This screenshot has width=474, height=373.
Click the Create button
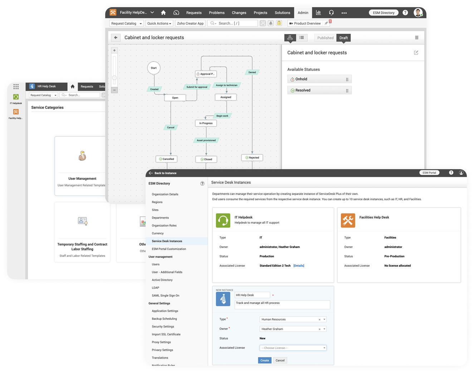click(x=264, y=360)
